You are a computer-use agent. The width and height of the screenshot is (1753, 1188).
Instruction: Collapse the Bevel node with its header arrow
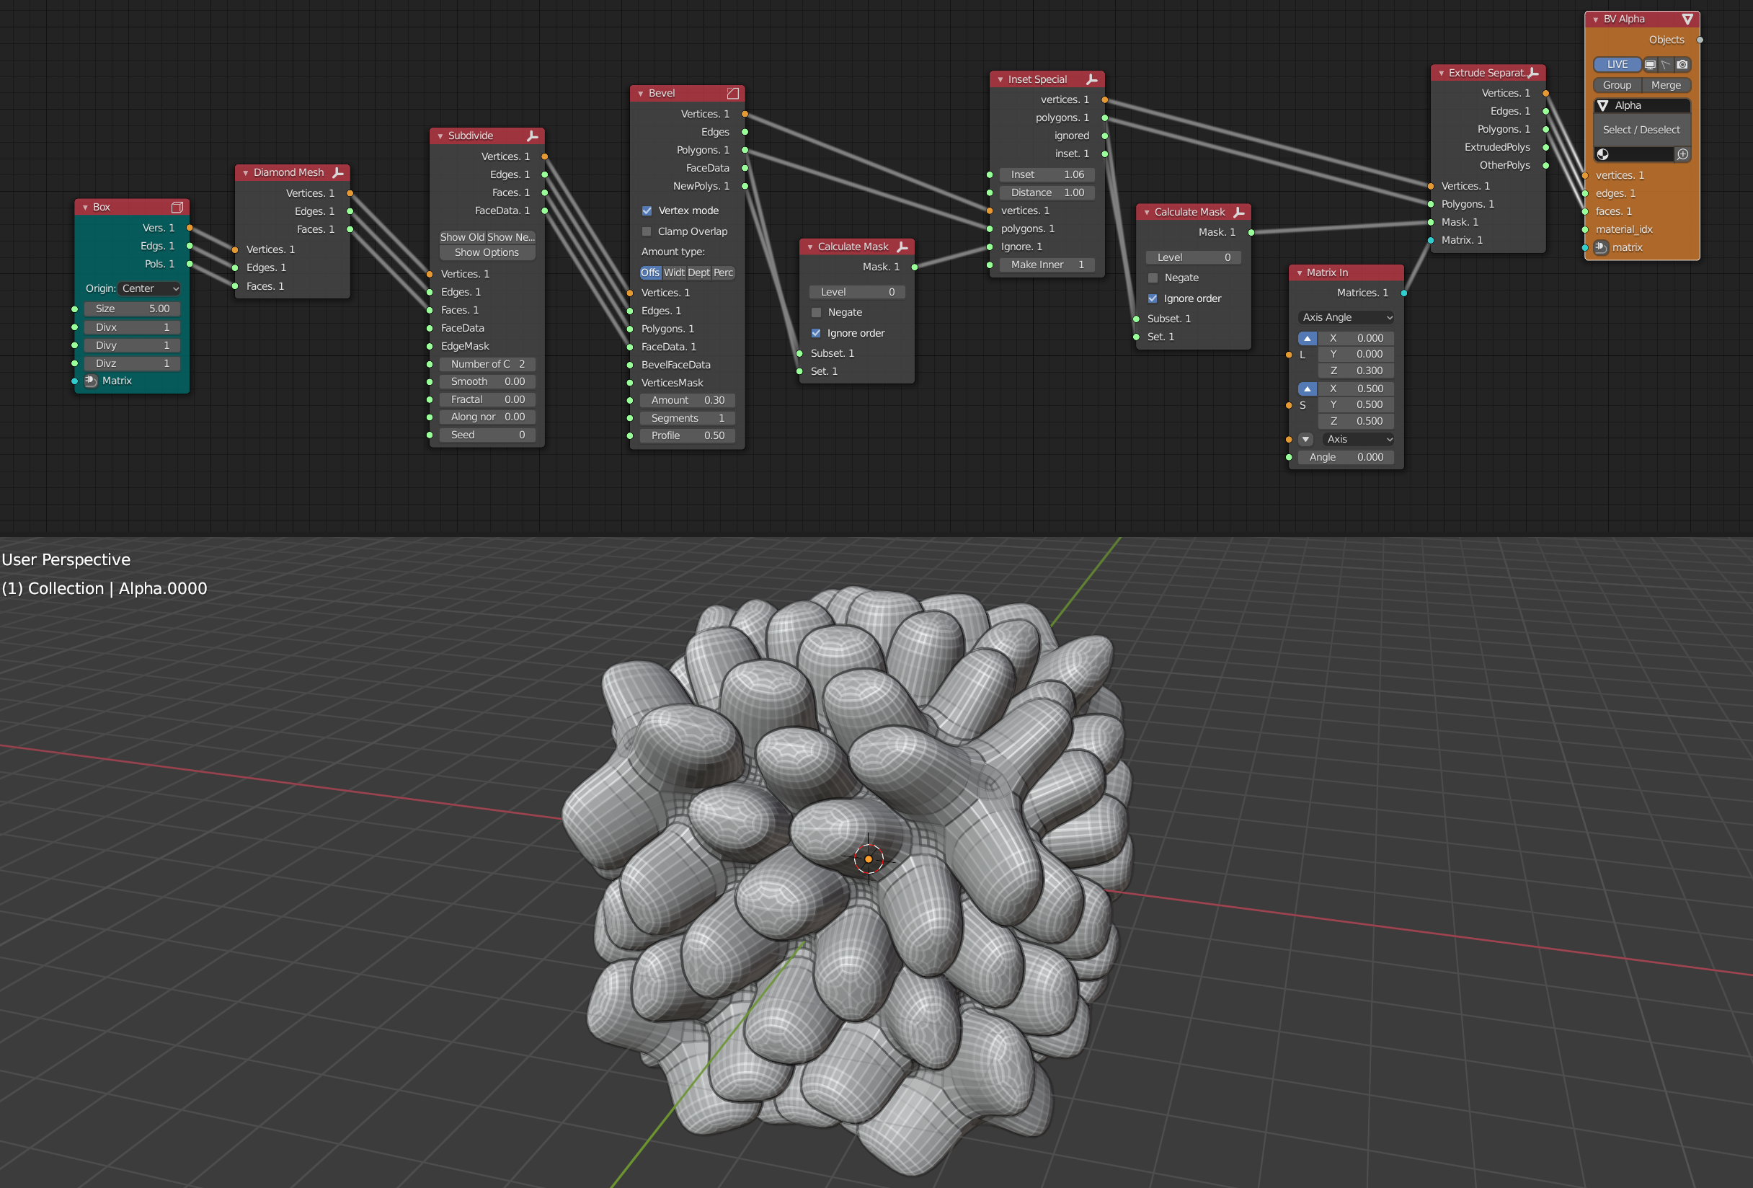642,94
